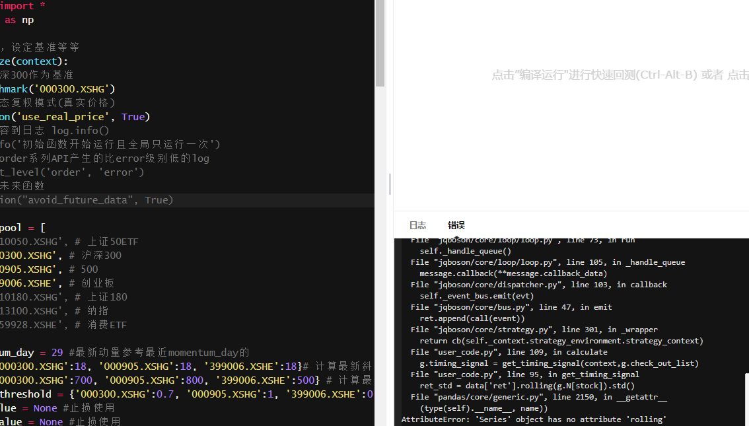Click traceback line "jqboson/core/strategy.py", line 301

[x=534, y=330]
